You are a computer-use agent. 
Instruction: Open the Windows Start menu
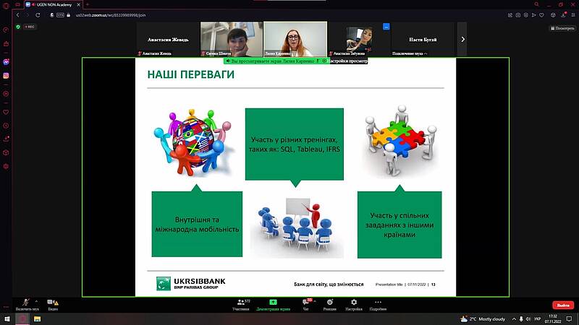pos(8,318)
